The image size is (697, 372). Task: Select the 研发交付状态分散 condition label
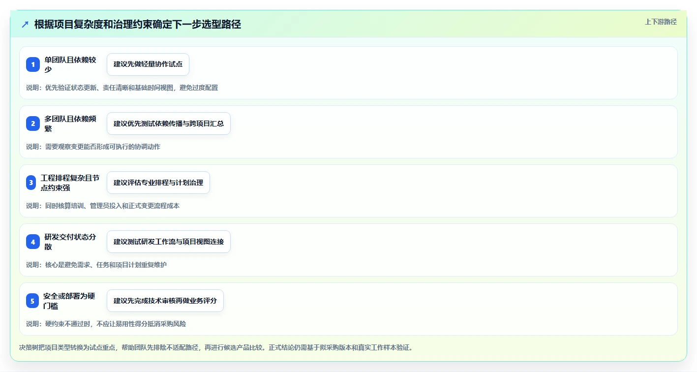point(70,242)
